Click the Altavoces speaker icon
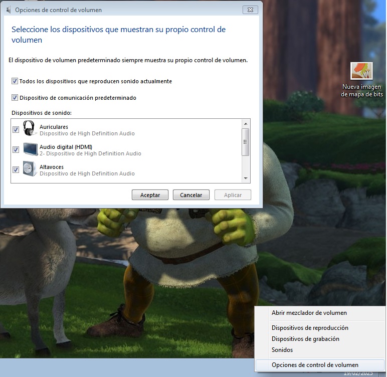 tap(30, 169)
